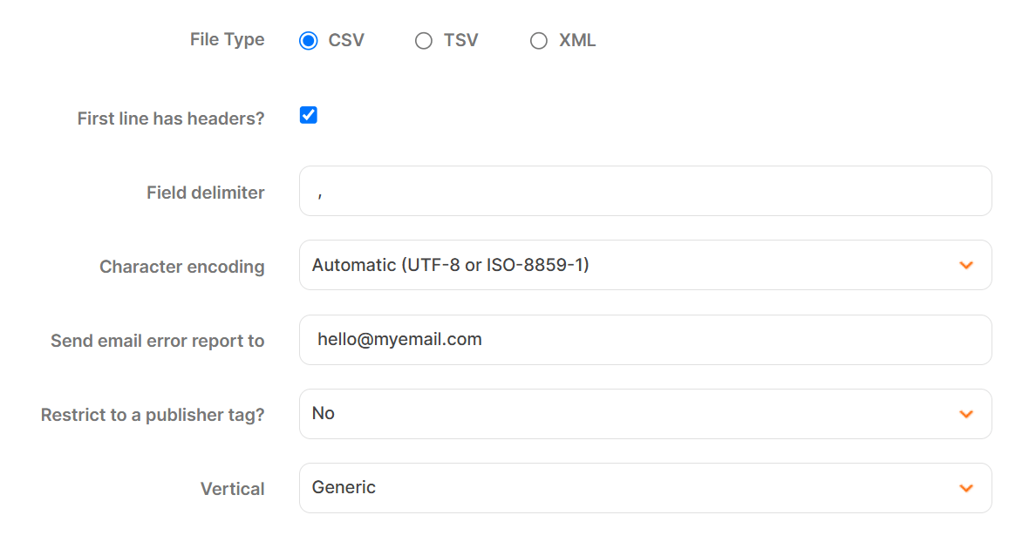
Task: Click the "Character encoding" label text
Action: [x=181, y=267]
